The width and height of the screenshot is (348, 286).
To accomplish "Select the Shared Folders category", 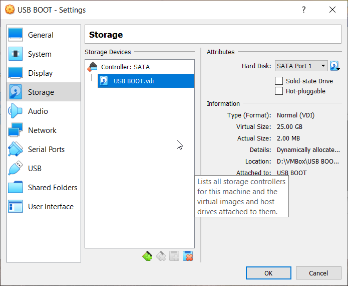I will [x=52, y=188].
